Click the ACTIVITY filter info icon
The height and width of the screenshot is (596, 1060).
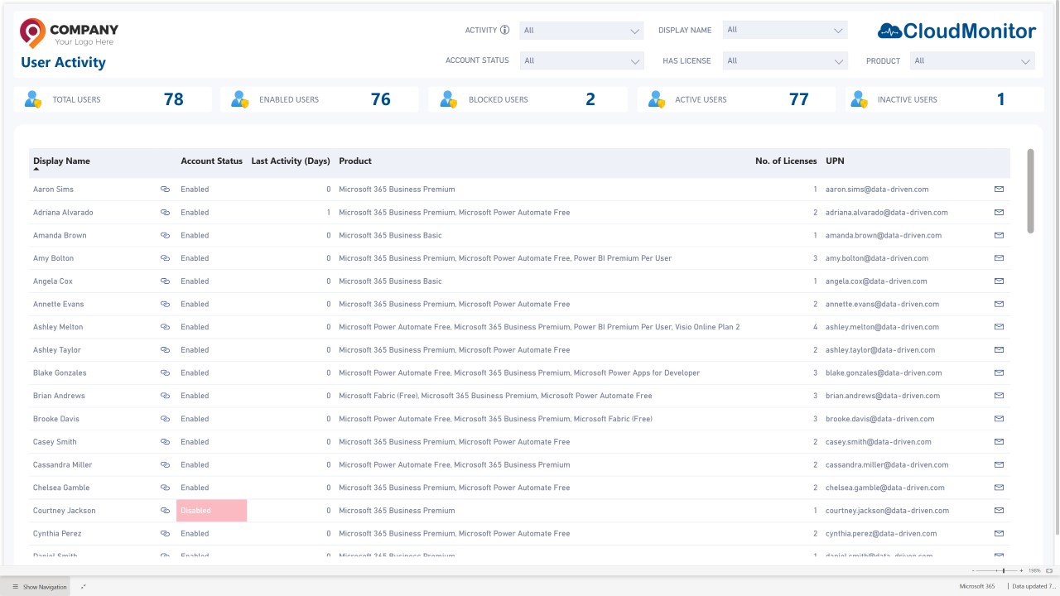(505, 30)
